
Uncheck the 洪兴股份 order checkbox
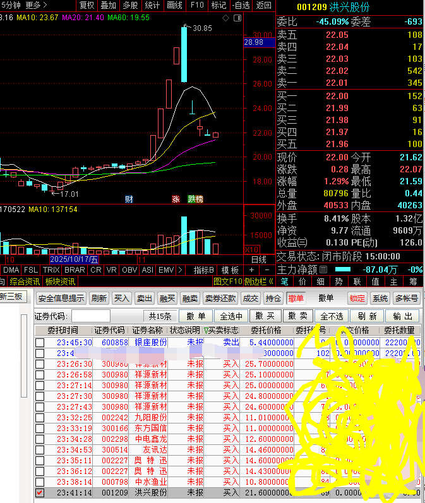[40, 493]
